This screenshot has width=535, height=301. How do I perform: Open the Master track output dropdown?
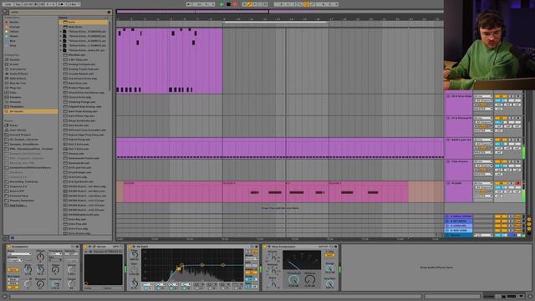tap(483, 235)
